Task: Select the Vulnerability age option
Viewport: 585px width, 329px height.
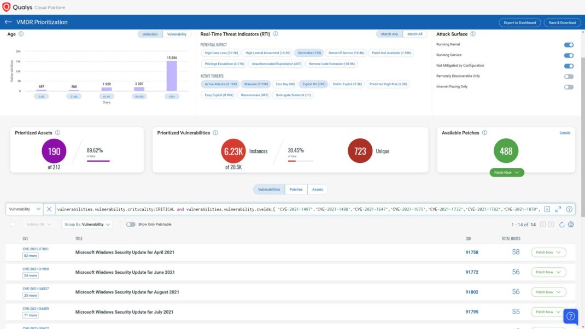Action: [177, 34]
